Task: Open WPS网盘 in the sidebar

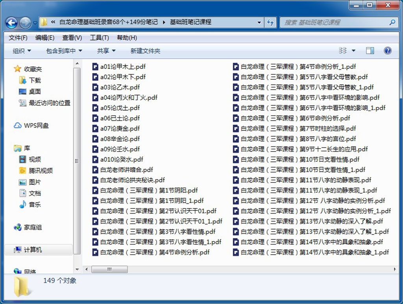Action: (31, 125)
